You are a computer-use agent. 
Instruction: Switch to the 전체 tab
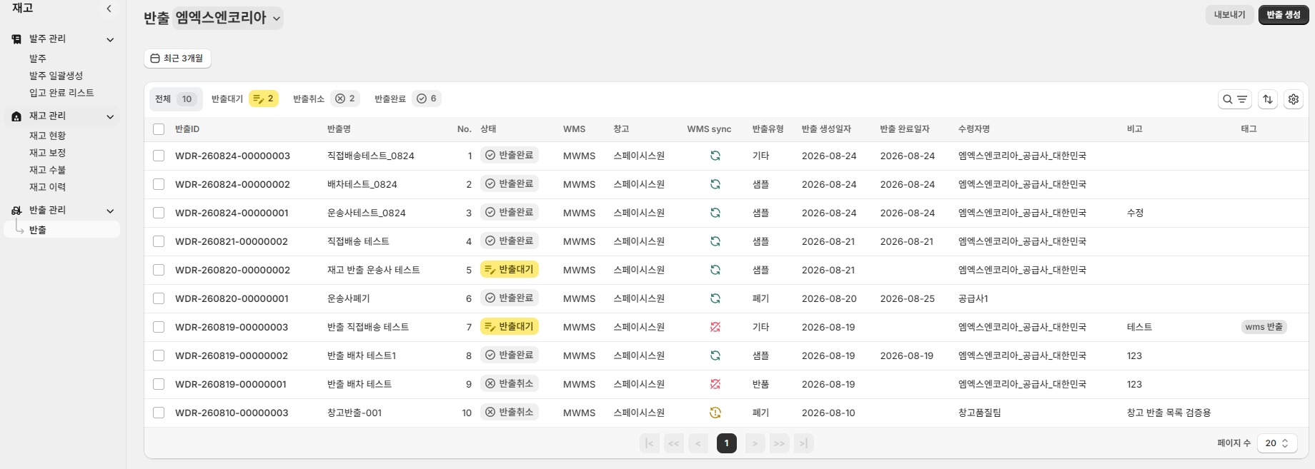click(176, 99)
